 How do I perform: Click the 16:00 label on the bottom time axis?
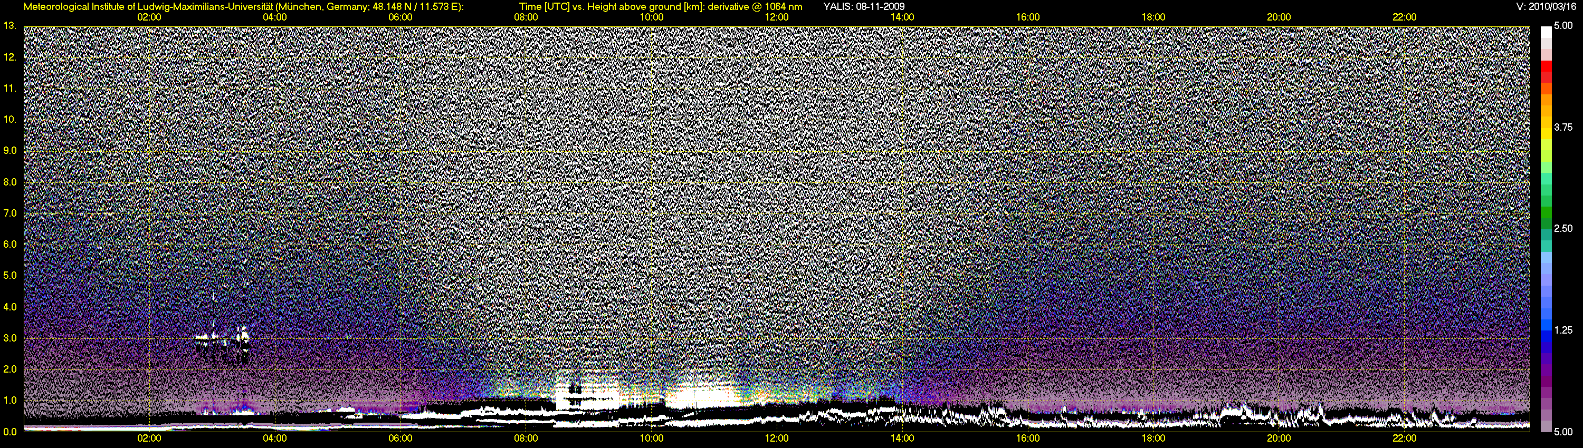click(x=1028, y=438)
